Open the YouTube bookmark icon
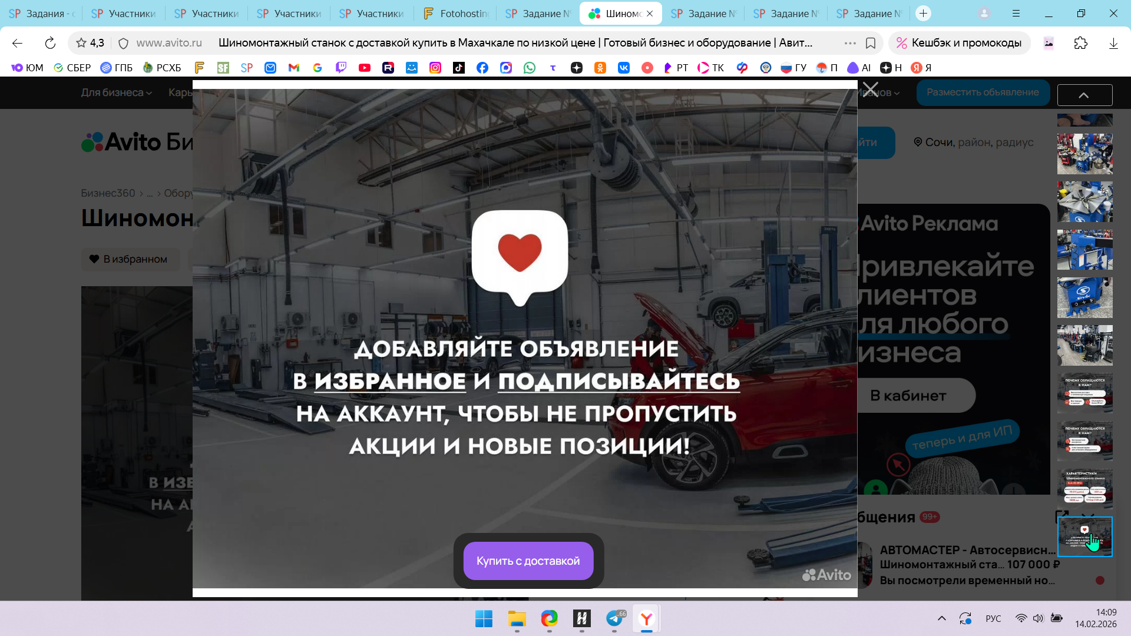 pos(365,68)
